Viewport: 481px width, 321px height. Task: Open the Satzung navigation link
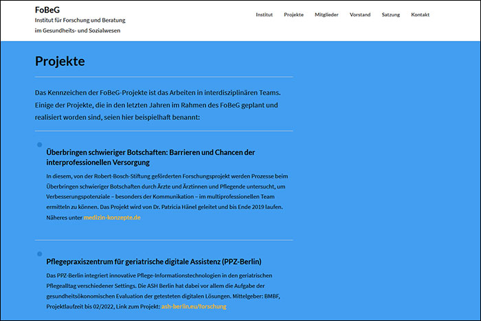(x=390, y=14)
